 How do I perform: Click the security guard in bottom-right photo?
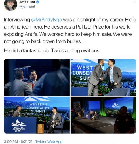coord(125,120)
